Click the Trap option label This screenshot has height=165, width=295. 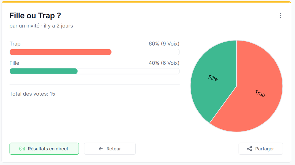tap(15, 44)
